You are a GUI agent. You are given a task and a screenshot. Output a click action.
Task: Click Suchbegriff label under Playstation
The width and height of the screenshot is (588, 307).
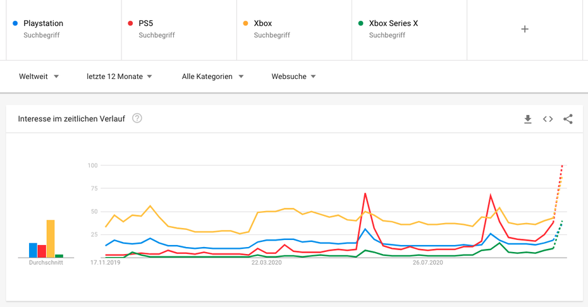[x=42, y=35]
